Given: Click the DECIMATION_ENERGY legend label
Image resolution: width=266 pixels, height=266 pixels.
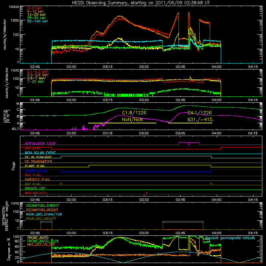Looking at the screenshot, I should [x=43, y=205].
